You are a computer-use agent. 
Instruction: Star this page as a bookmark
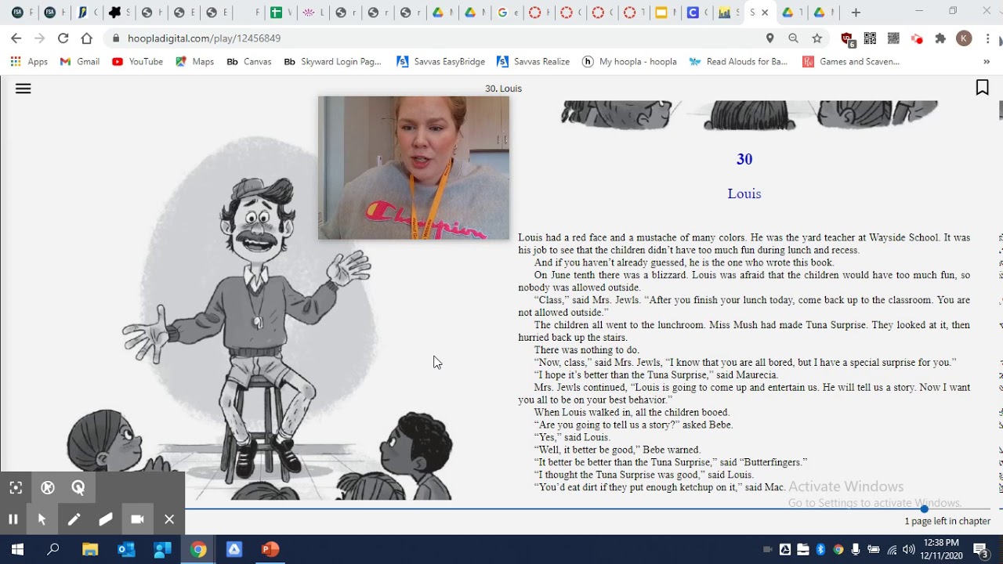pyautogui.click(x=817, y=38)
